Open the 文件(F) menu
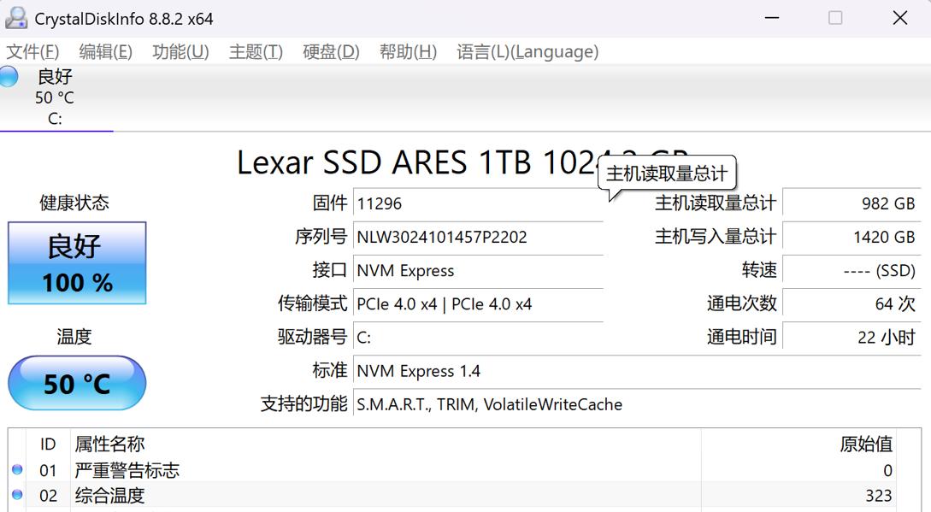This screenshot has width=931, height=512. [x=32, y=52]
